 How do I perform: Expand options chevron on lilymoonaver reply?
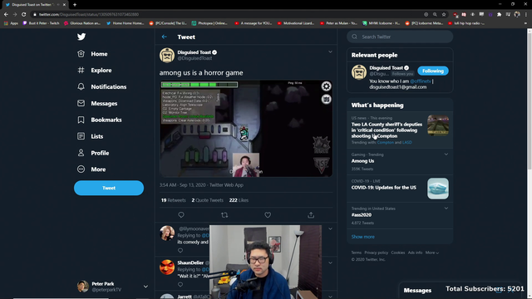(330, 229)
